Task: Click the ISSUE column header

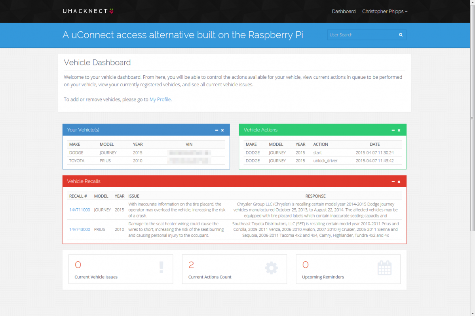Action: coord(134,196)
